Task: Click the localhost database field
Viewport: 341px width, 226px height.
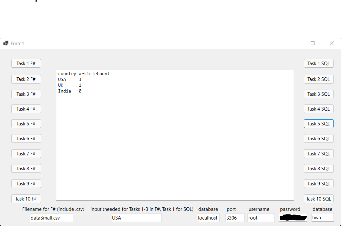Action: 208,218
